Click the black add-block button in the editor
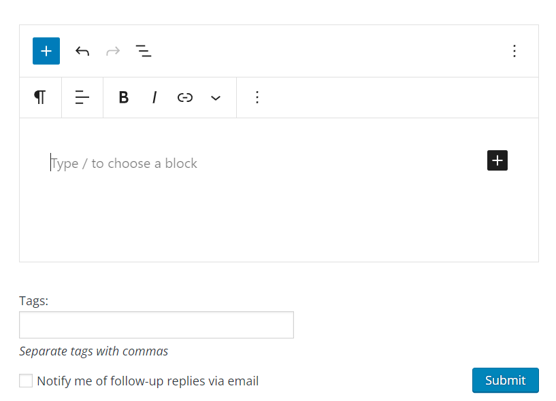The height and width of the screenshot is (401, 556). coord(497,160)
